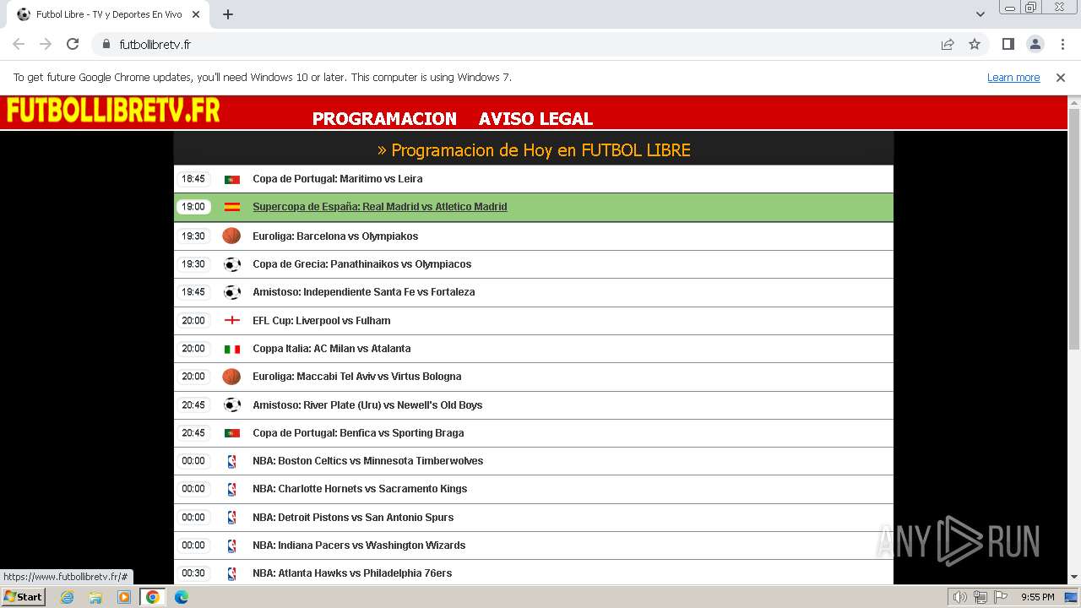Click the soccer ball icon beside River Plate (Uru)
Screen dimensions: 1081x608
point(231,404)
